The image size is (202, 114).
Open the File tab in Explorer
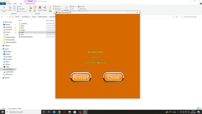3,4
